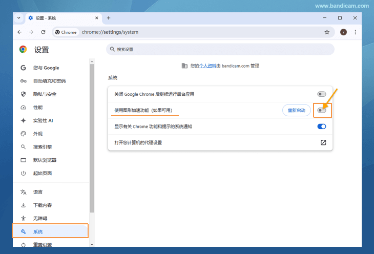This screenshot has width=374, height=254.
Task: Click the 无障碍 label in sidebar
Action: coord(40,218)
